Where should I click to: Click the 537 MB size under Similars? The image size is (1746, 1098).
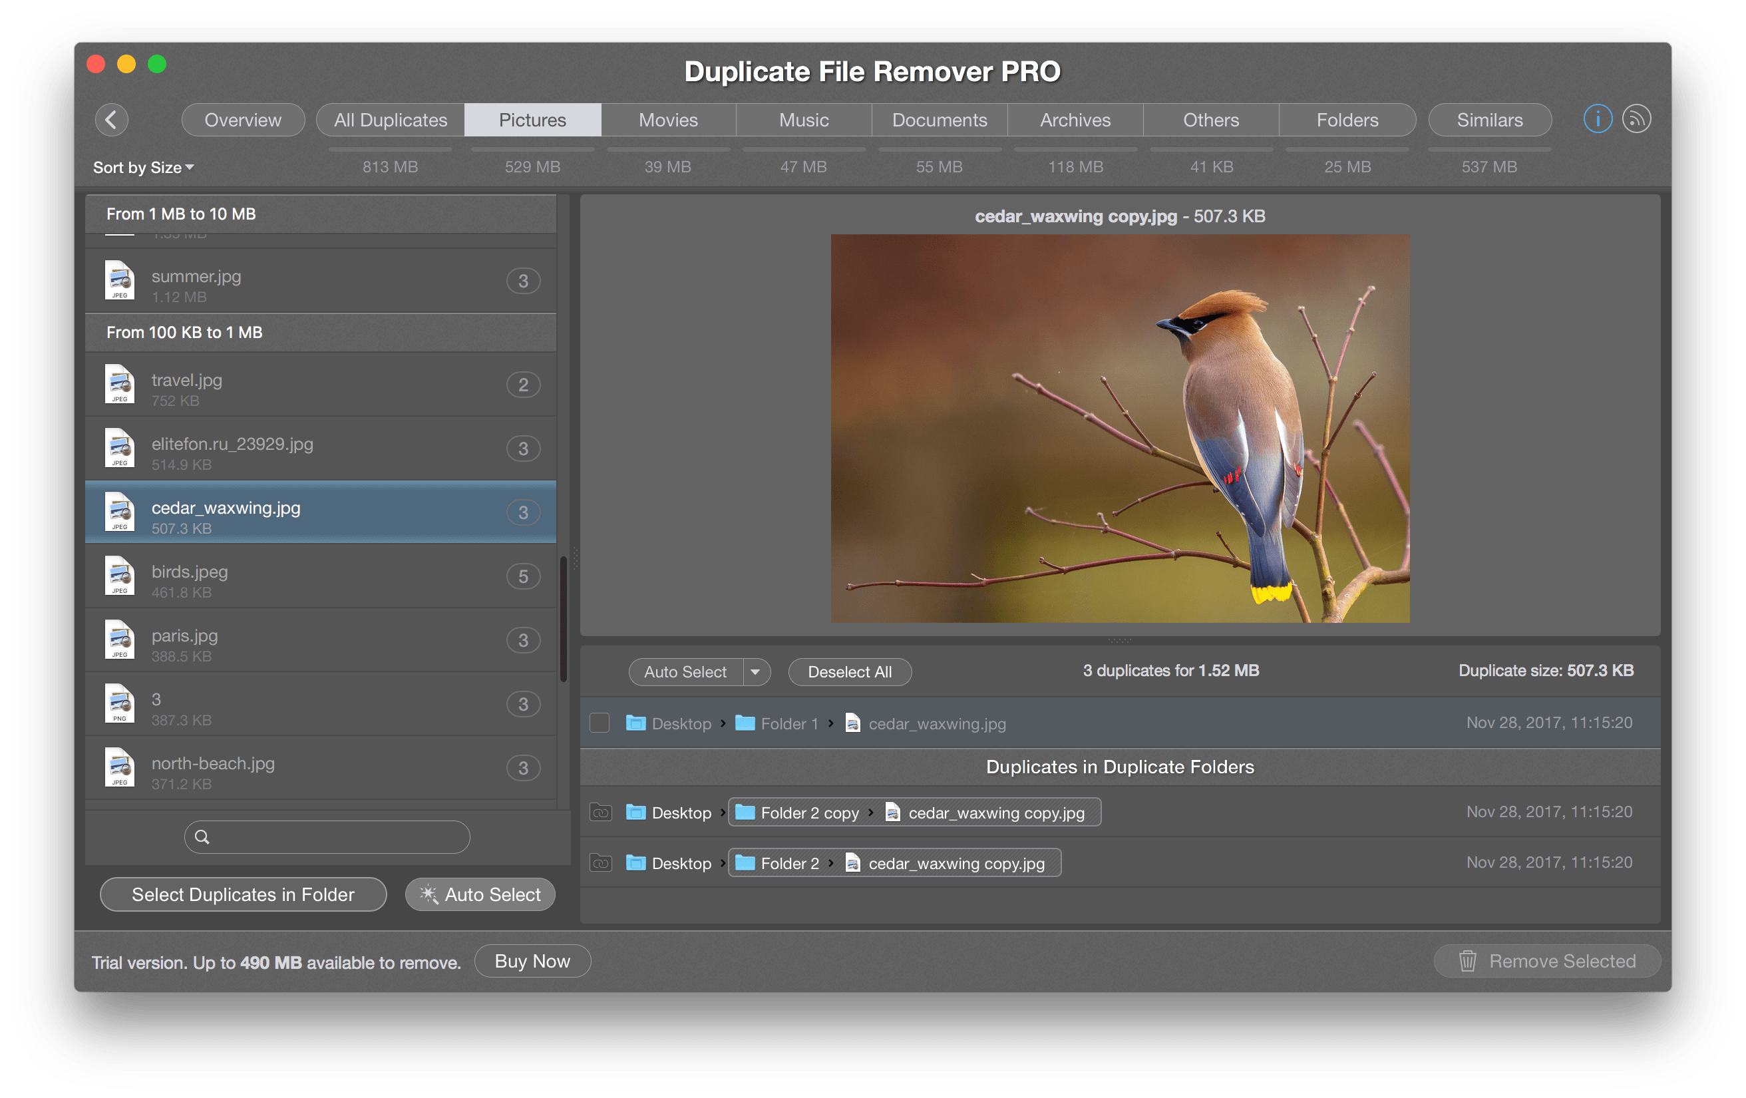(1489, 167)
